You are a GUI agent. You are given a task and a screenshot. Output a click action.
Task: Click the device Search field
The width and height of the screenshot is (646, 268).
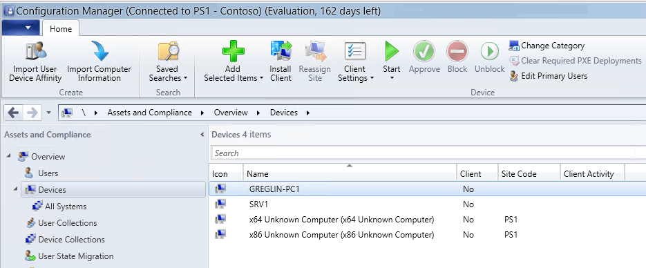tap(428, 153)
